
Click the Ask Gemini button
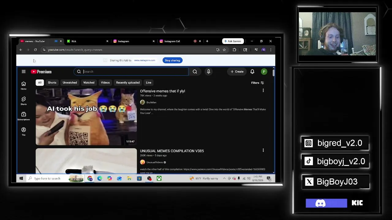tap(233, 41)
